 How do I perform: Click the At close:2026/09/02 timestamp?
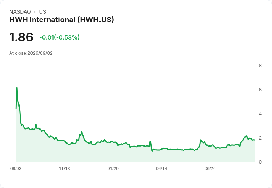pyautogui.click(x=31, y=53)
